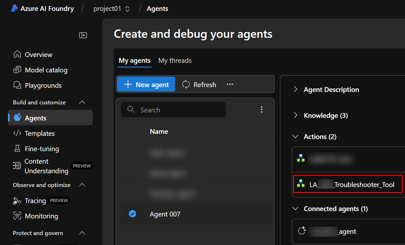Open the more options ellipsis beside Refresh

(230, 85)
